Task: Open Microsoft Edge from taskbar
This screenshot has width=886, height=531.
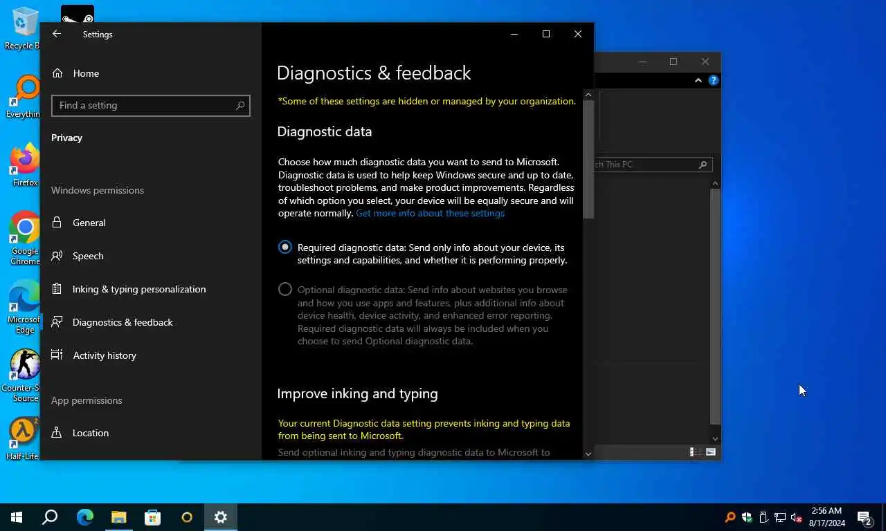Action: coord(84,517)
